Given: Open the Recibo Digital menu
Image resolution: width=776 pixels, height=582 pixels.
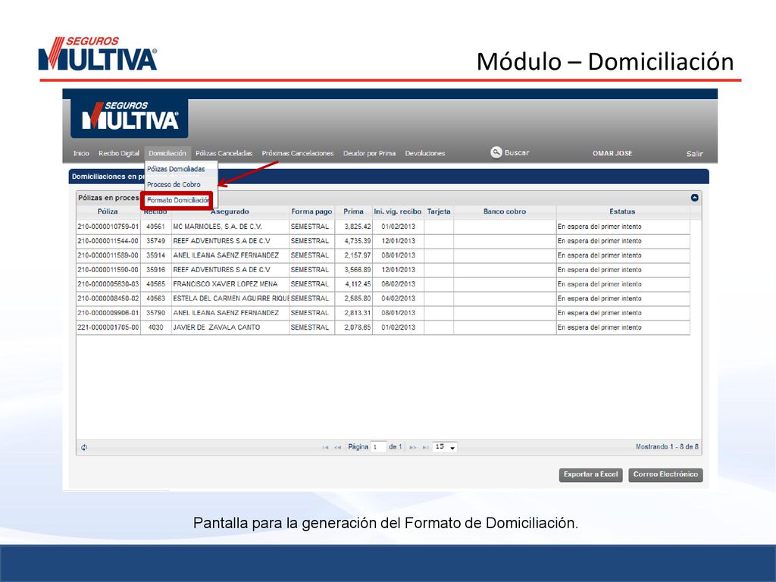Looking at the screenshot, I should click(x=119, y=153).
